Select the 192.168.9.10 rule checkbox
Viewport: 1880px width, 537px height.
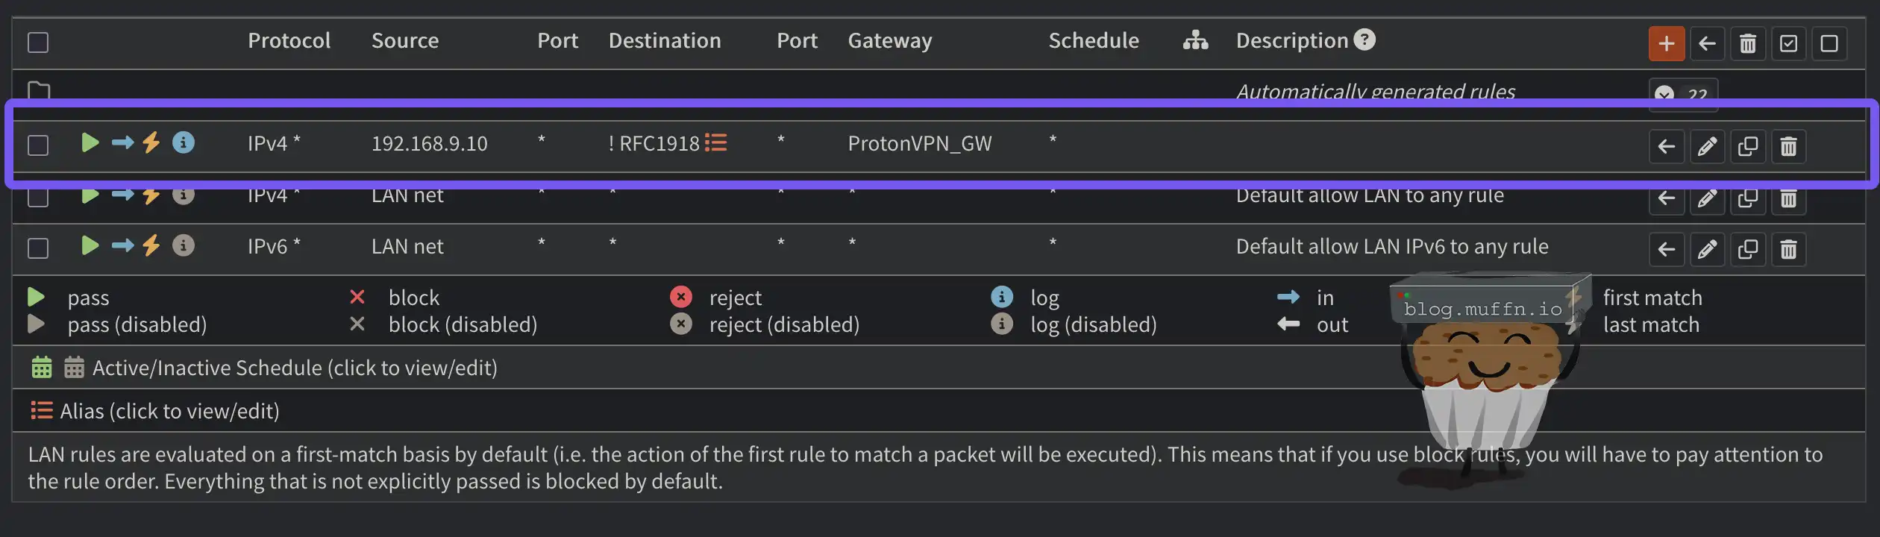click(38, 145)
